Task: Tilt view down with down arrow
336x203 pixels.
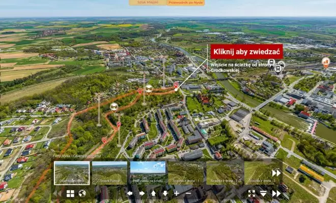Action: [165, 193]
